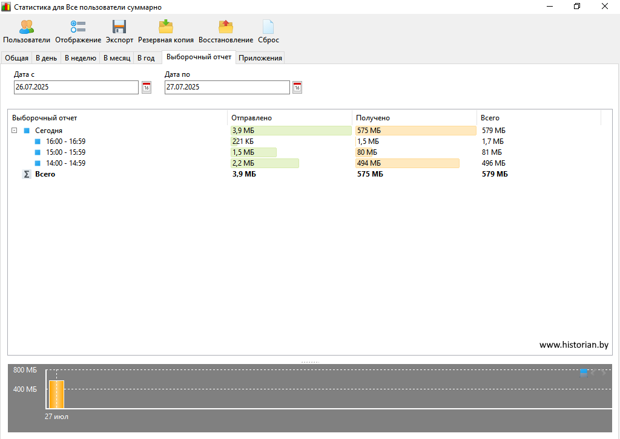Image resolution: width=620 pixels, height=439 pixels.
Task: Select the 14:00 - 14:59 row
Action: (x=65, y=163)
